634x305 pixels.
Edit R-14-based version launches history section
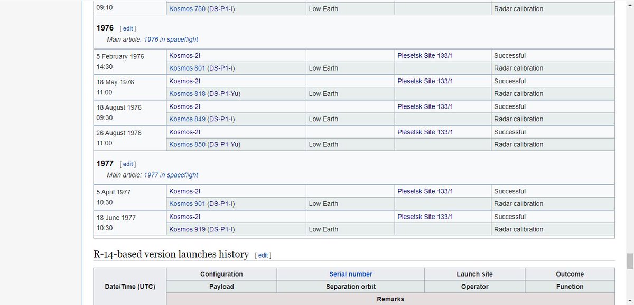click(263, 255)
